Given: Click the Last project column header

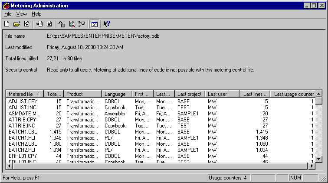Looking at the screenshot, I should [190, 94].
